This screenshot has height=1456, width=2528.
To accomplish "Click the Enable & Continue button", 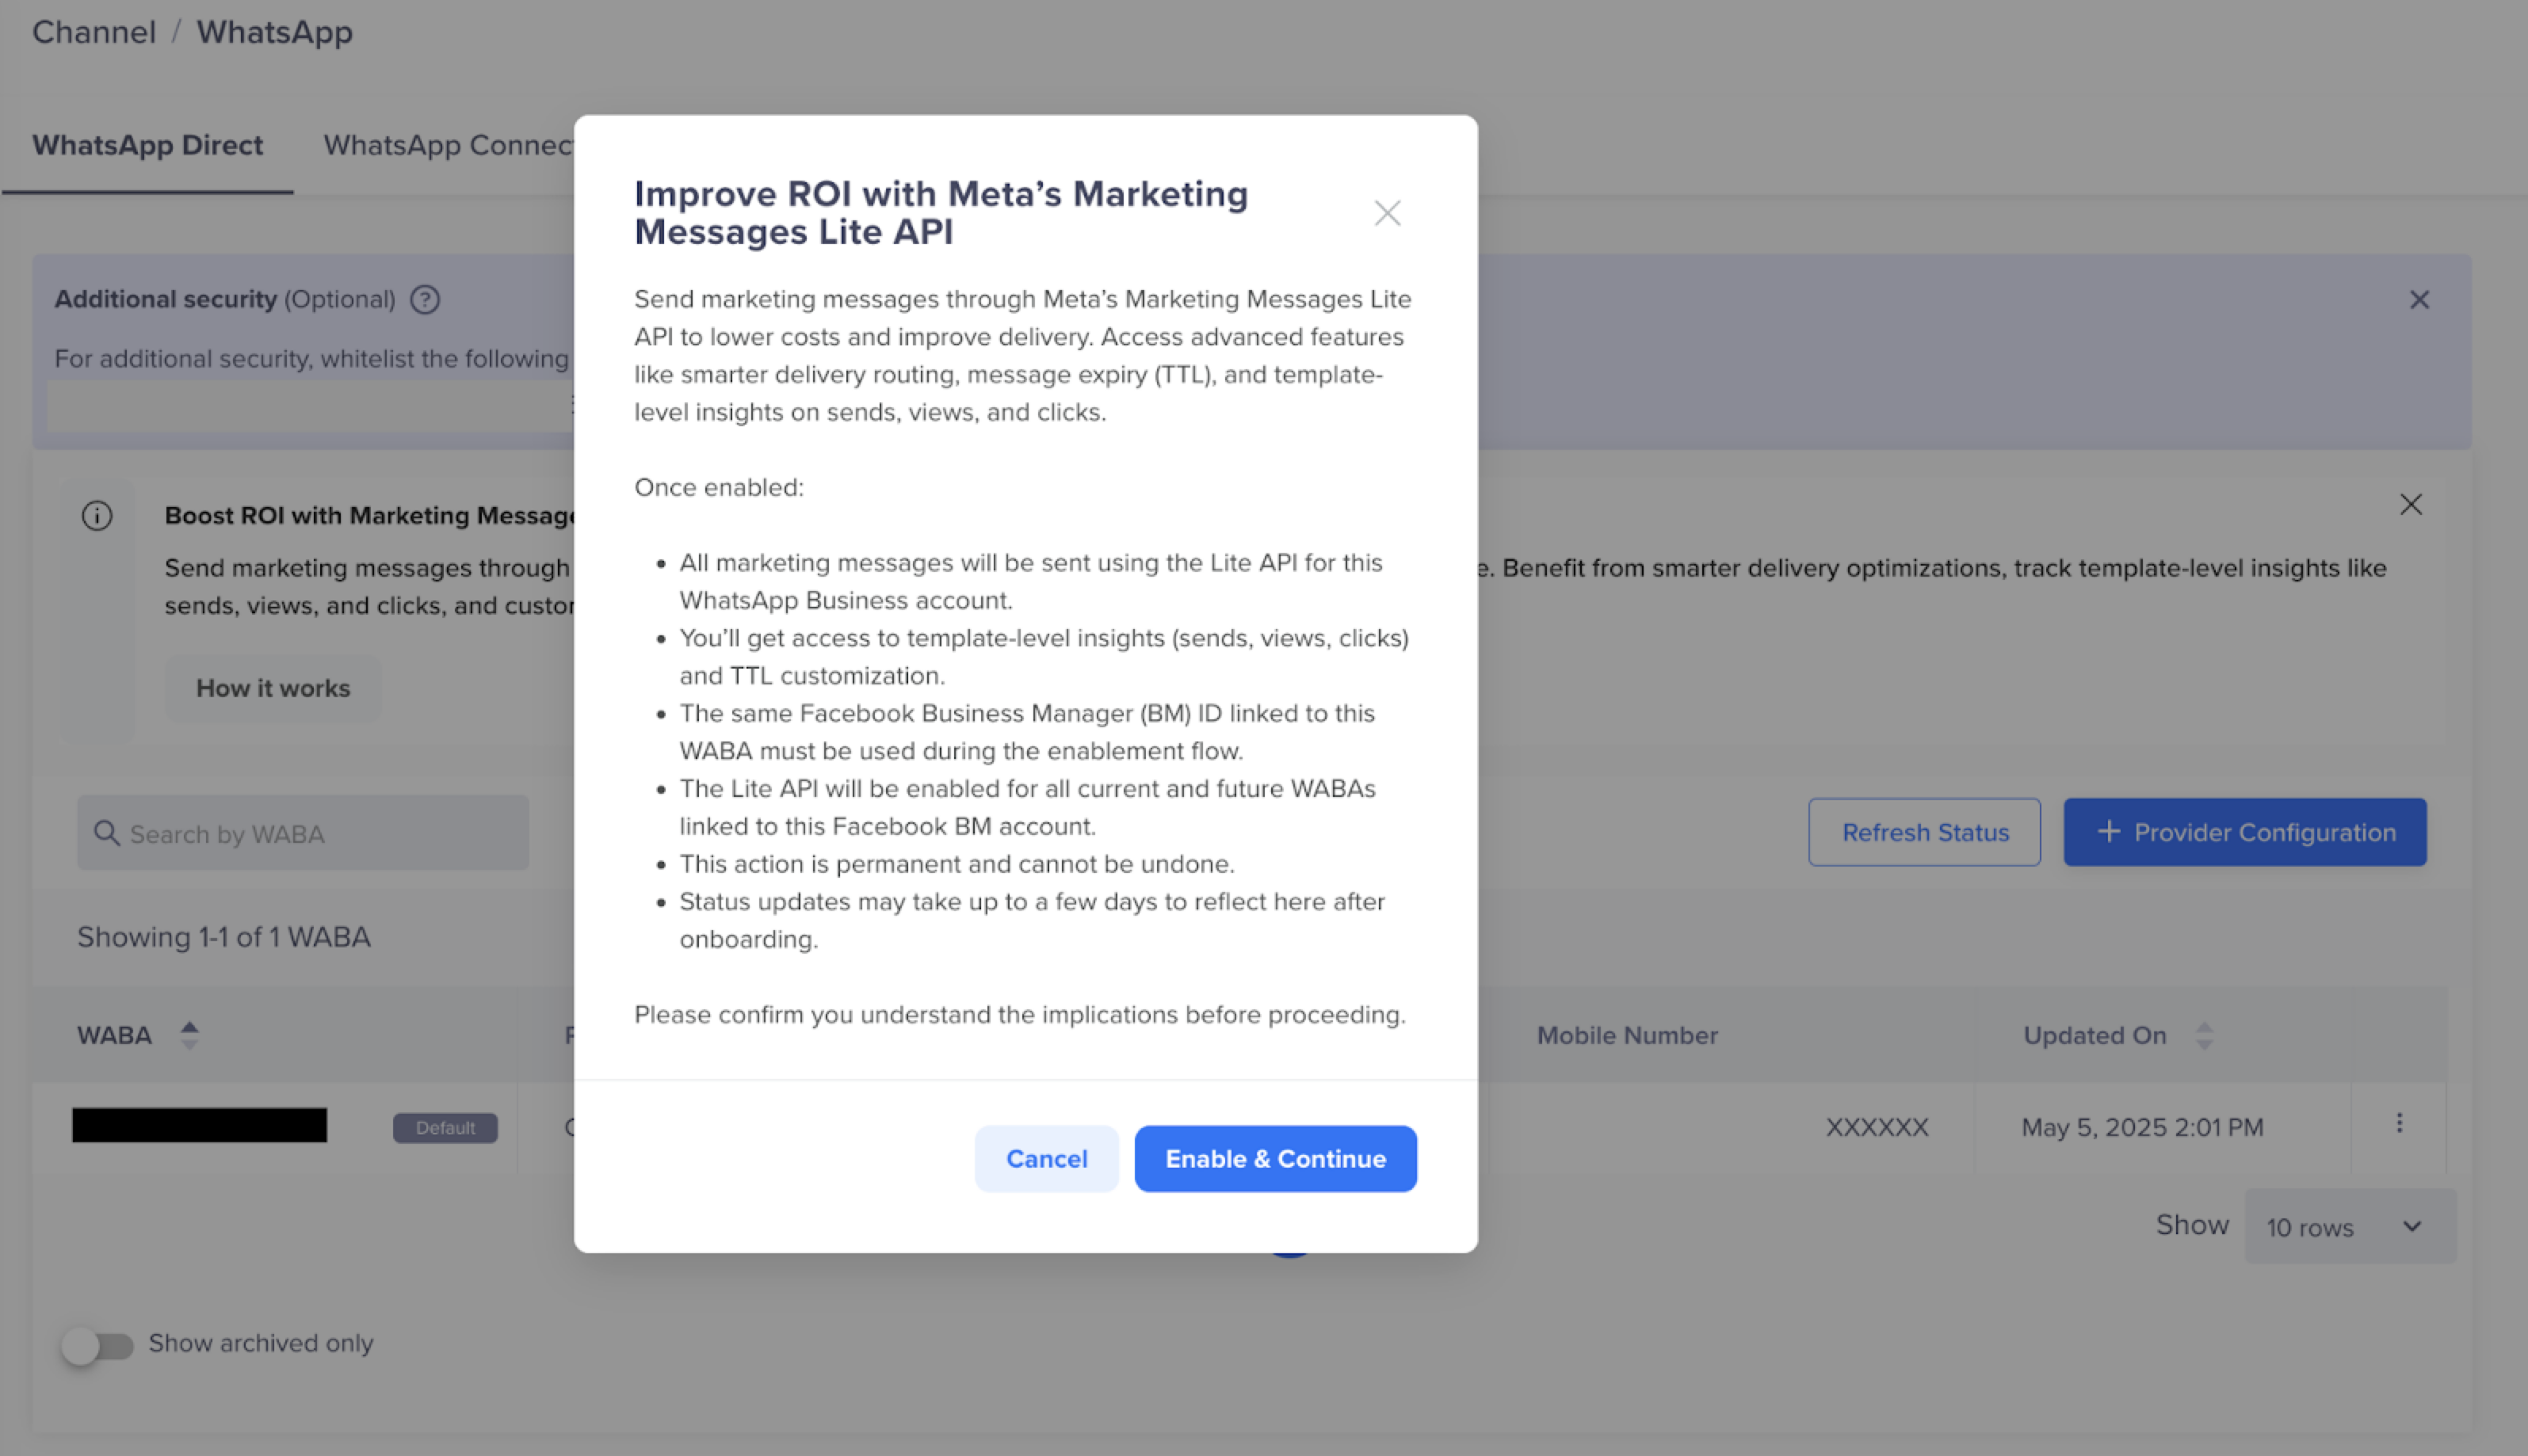I will (1274, 1158).
